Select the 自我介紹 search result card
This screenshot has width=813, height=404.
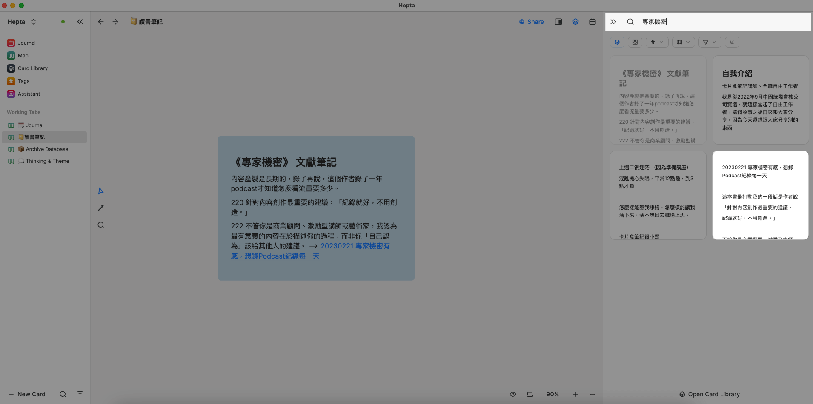[760, 100]
